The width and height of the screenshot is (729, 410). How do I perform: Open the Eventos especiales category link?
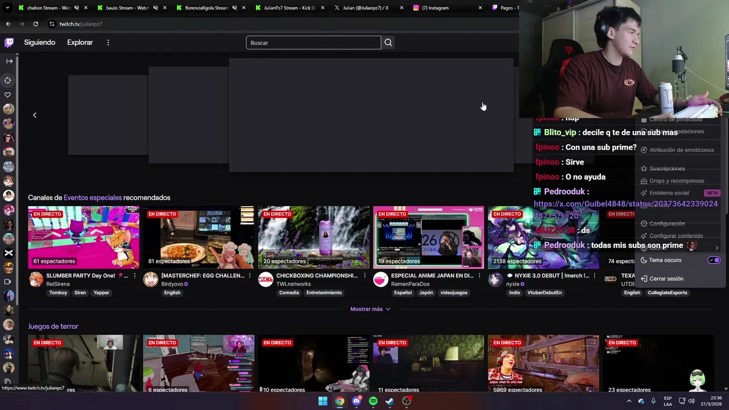[x=93, y=198]
